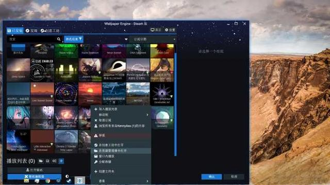Click the magnifier search icon
Screen dimensions: 330x185
[x=59, y=39]
